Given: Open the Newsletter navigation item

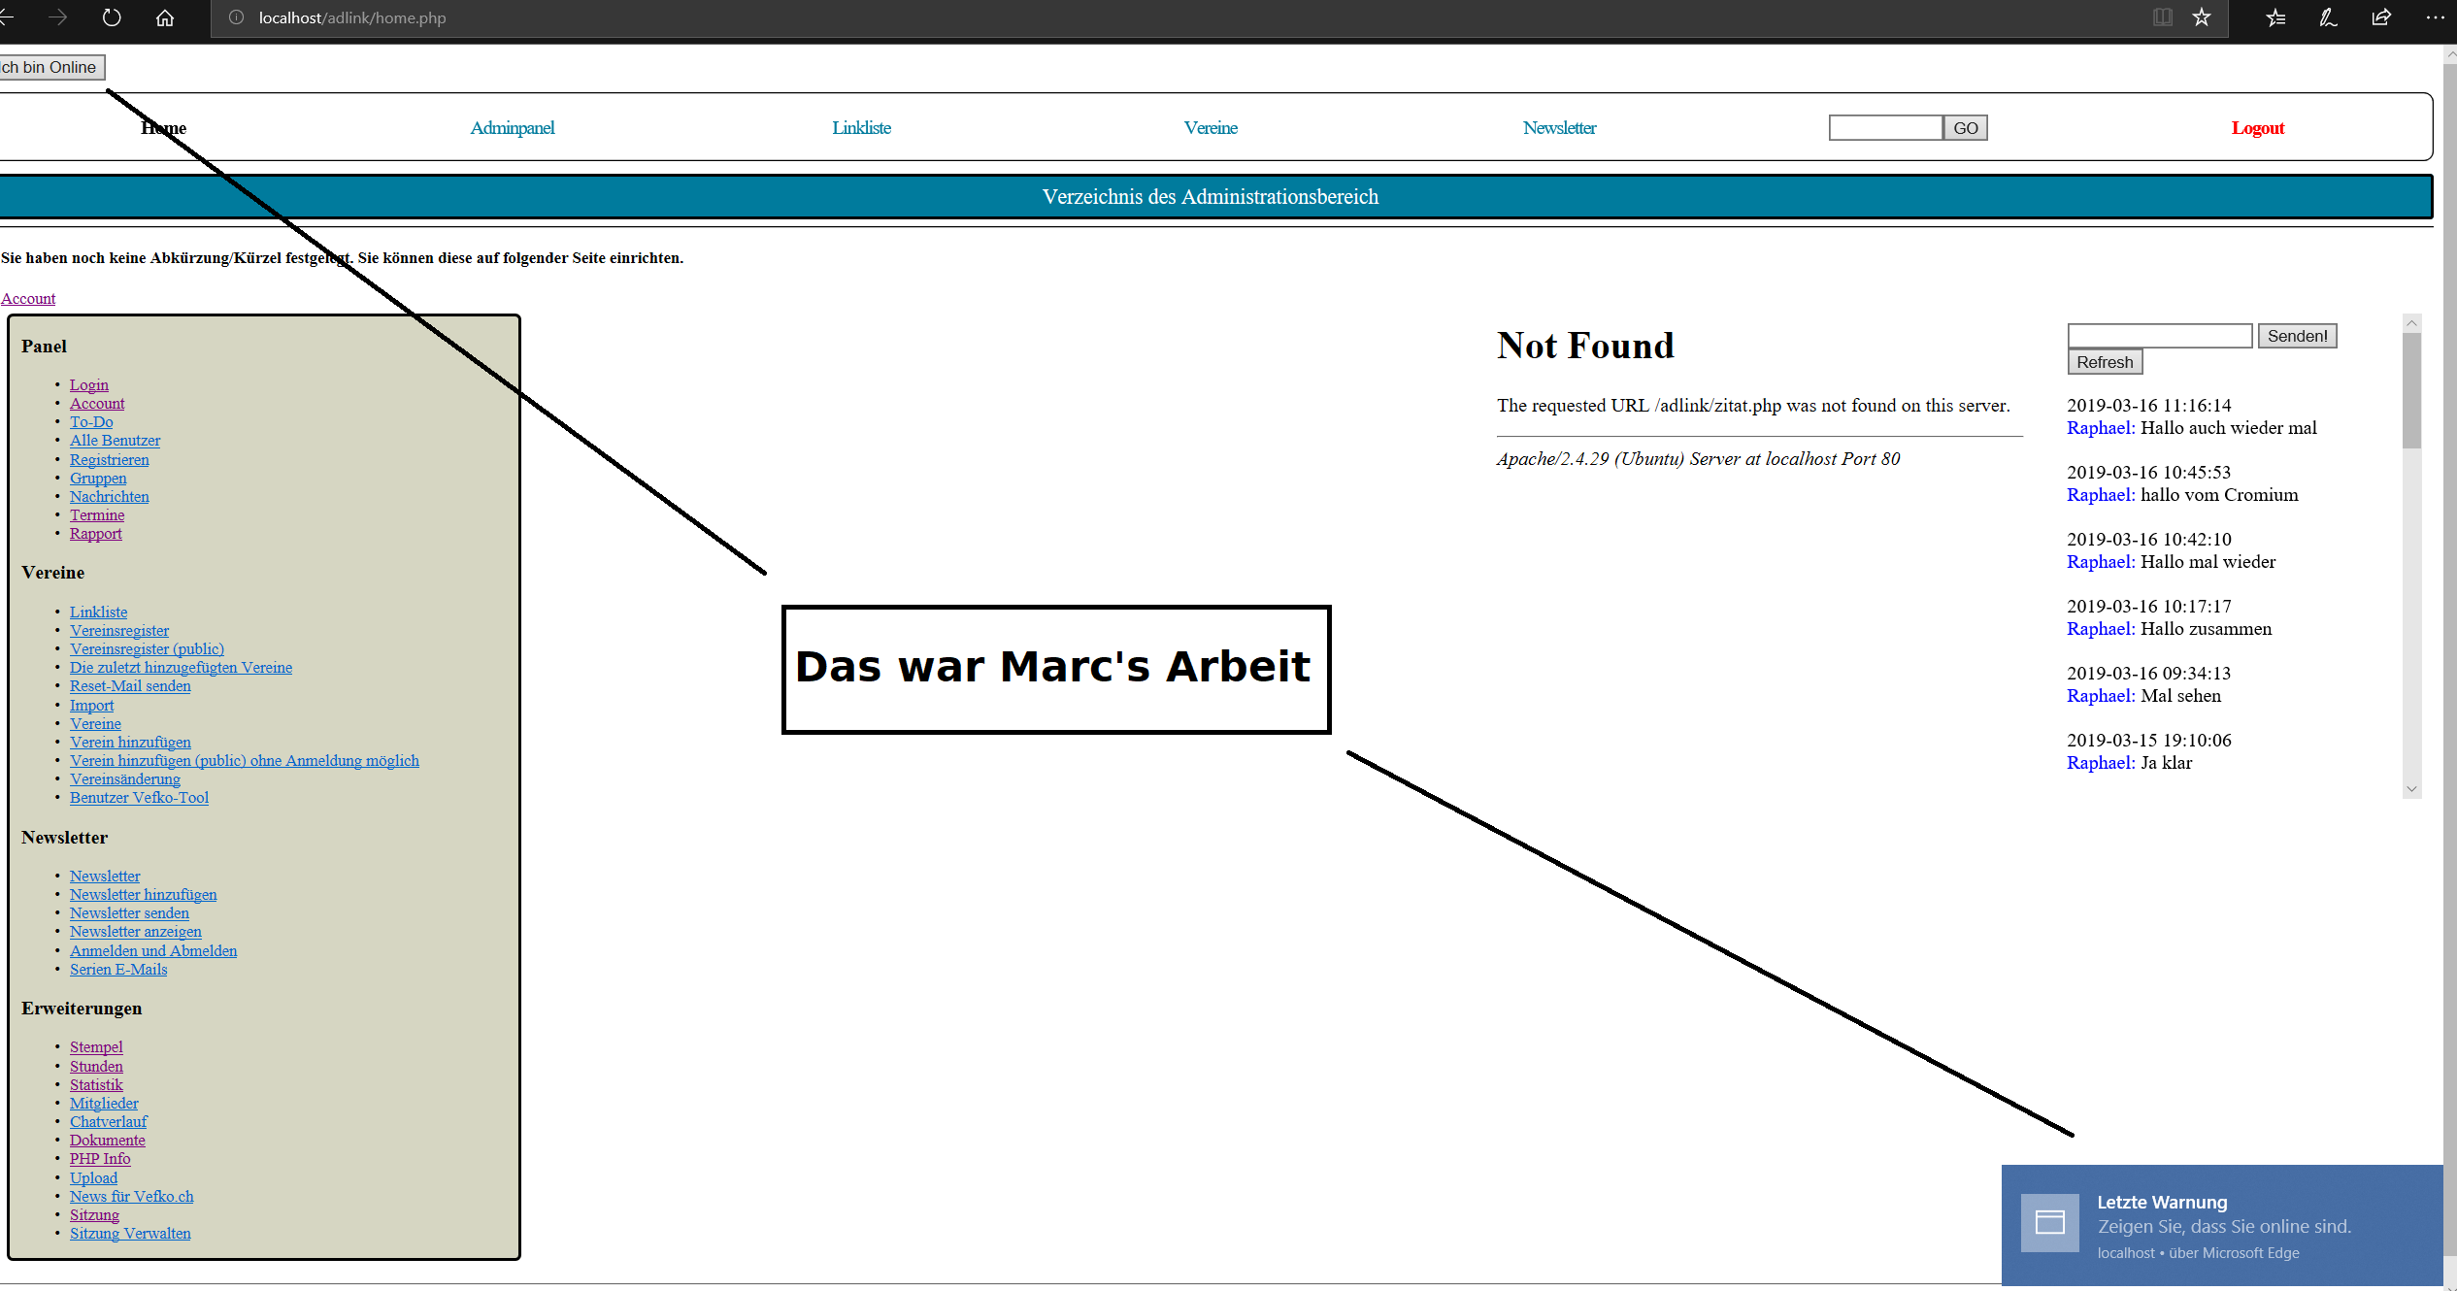Looking at the screenshot, I should [1559, 128].
